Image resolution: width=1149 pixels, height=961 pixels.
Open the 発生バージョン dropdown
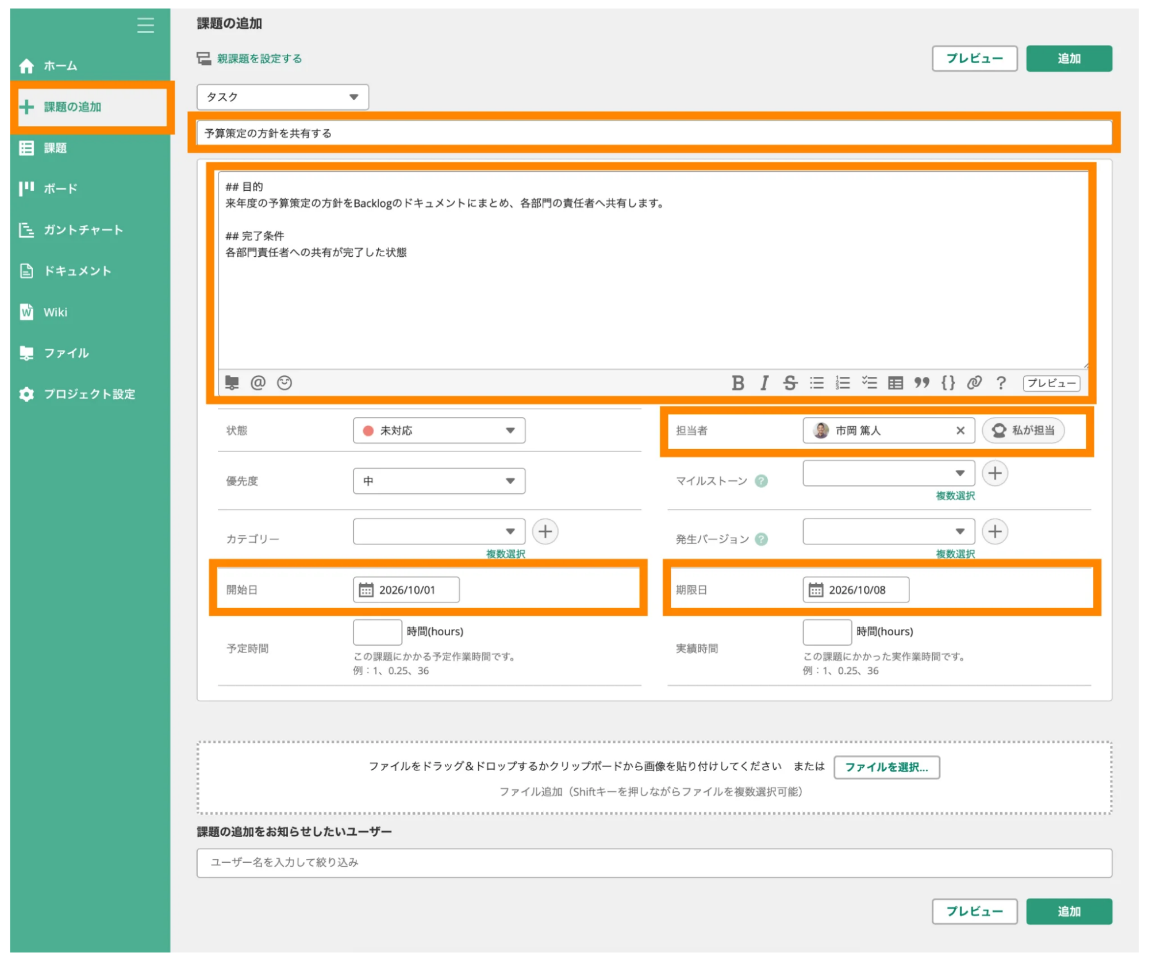[889, 531]
